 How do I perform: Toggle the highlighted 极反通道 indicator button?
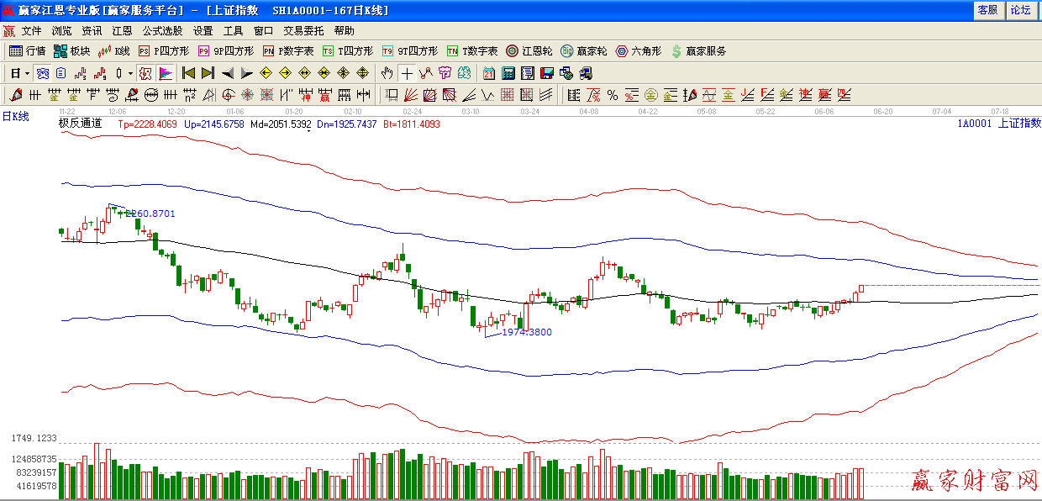(145, 73)
